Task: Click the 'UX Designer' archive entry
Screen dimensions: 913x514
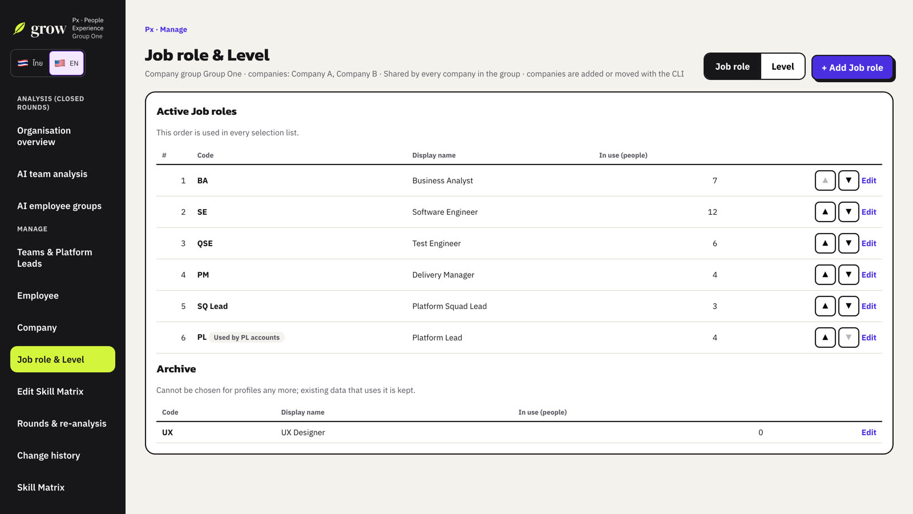Action: [x=302, y=432]
